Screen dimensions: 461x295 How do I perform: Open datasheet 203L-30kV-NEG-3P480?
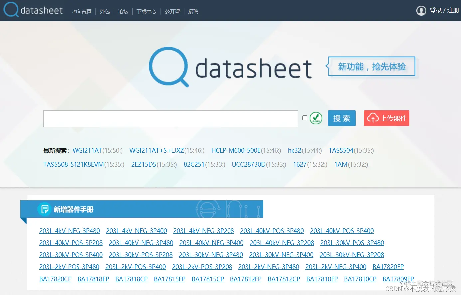[x=211, y=255]
